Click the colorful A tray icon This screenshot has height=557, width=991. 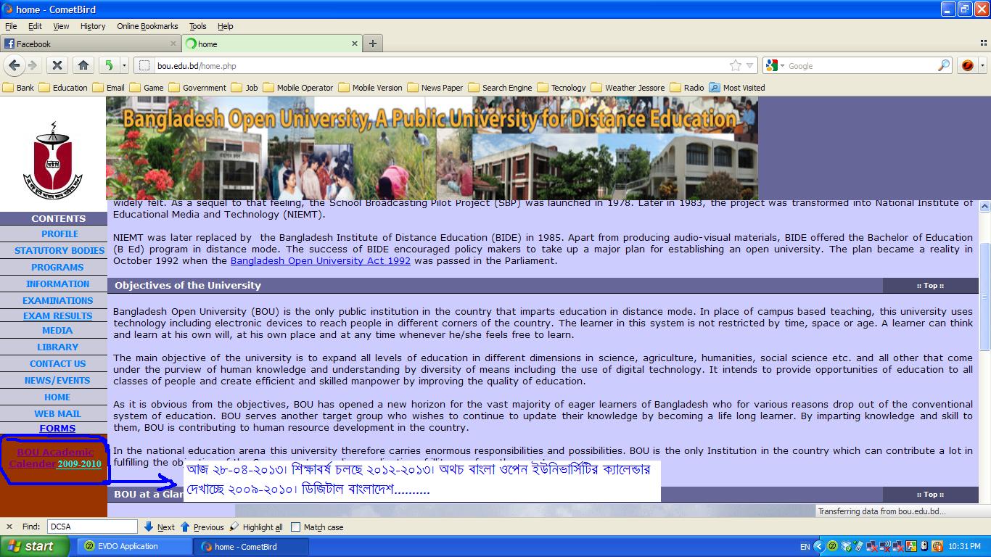point(911,546)
